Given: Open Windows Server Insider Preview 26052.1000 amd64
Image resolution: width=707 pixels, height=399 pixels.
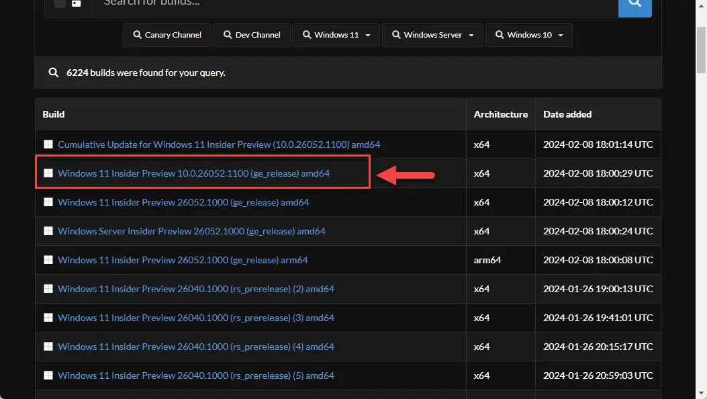Looking at the screenshot, I should [x=191, y=231].
